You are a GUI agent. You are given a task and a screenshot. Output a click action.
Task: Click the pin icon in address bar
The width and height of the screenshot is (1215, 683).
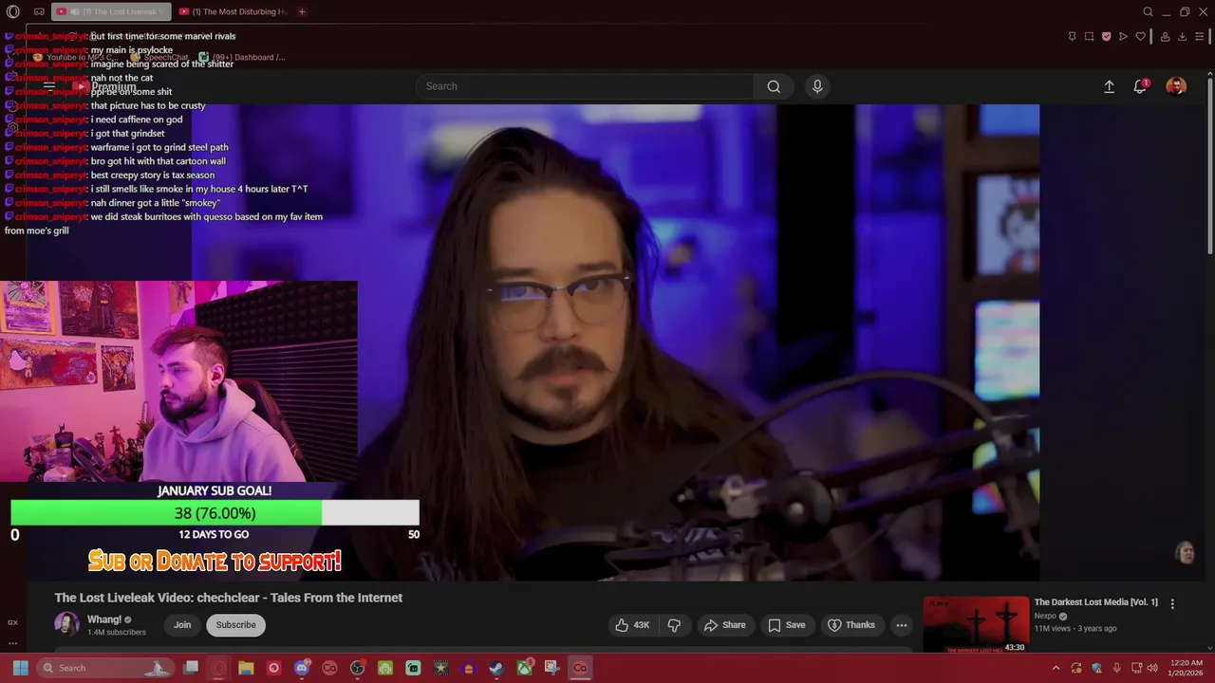(x=1072, y=36)
